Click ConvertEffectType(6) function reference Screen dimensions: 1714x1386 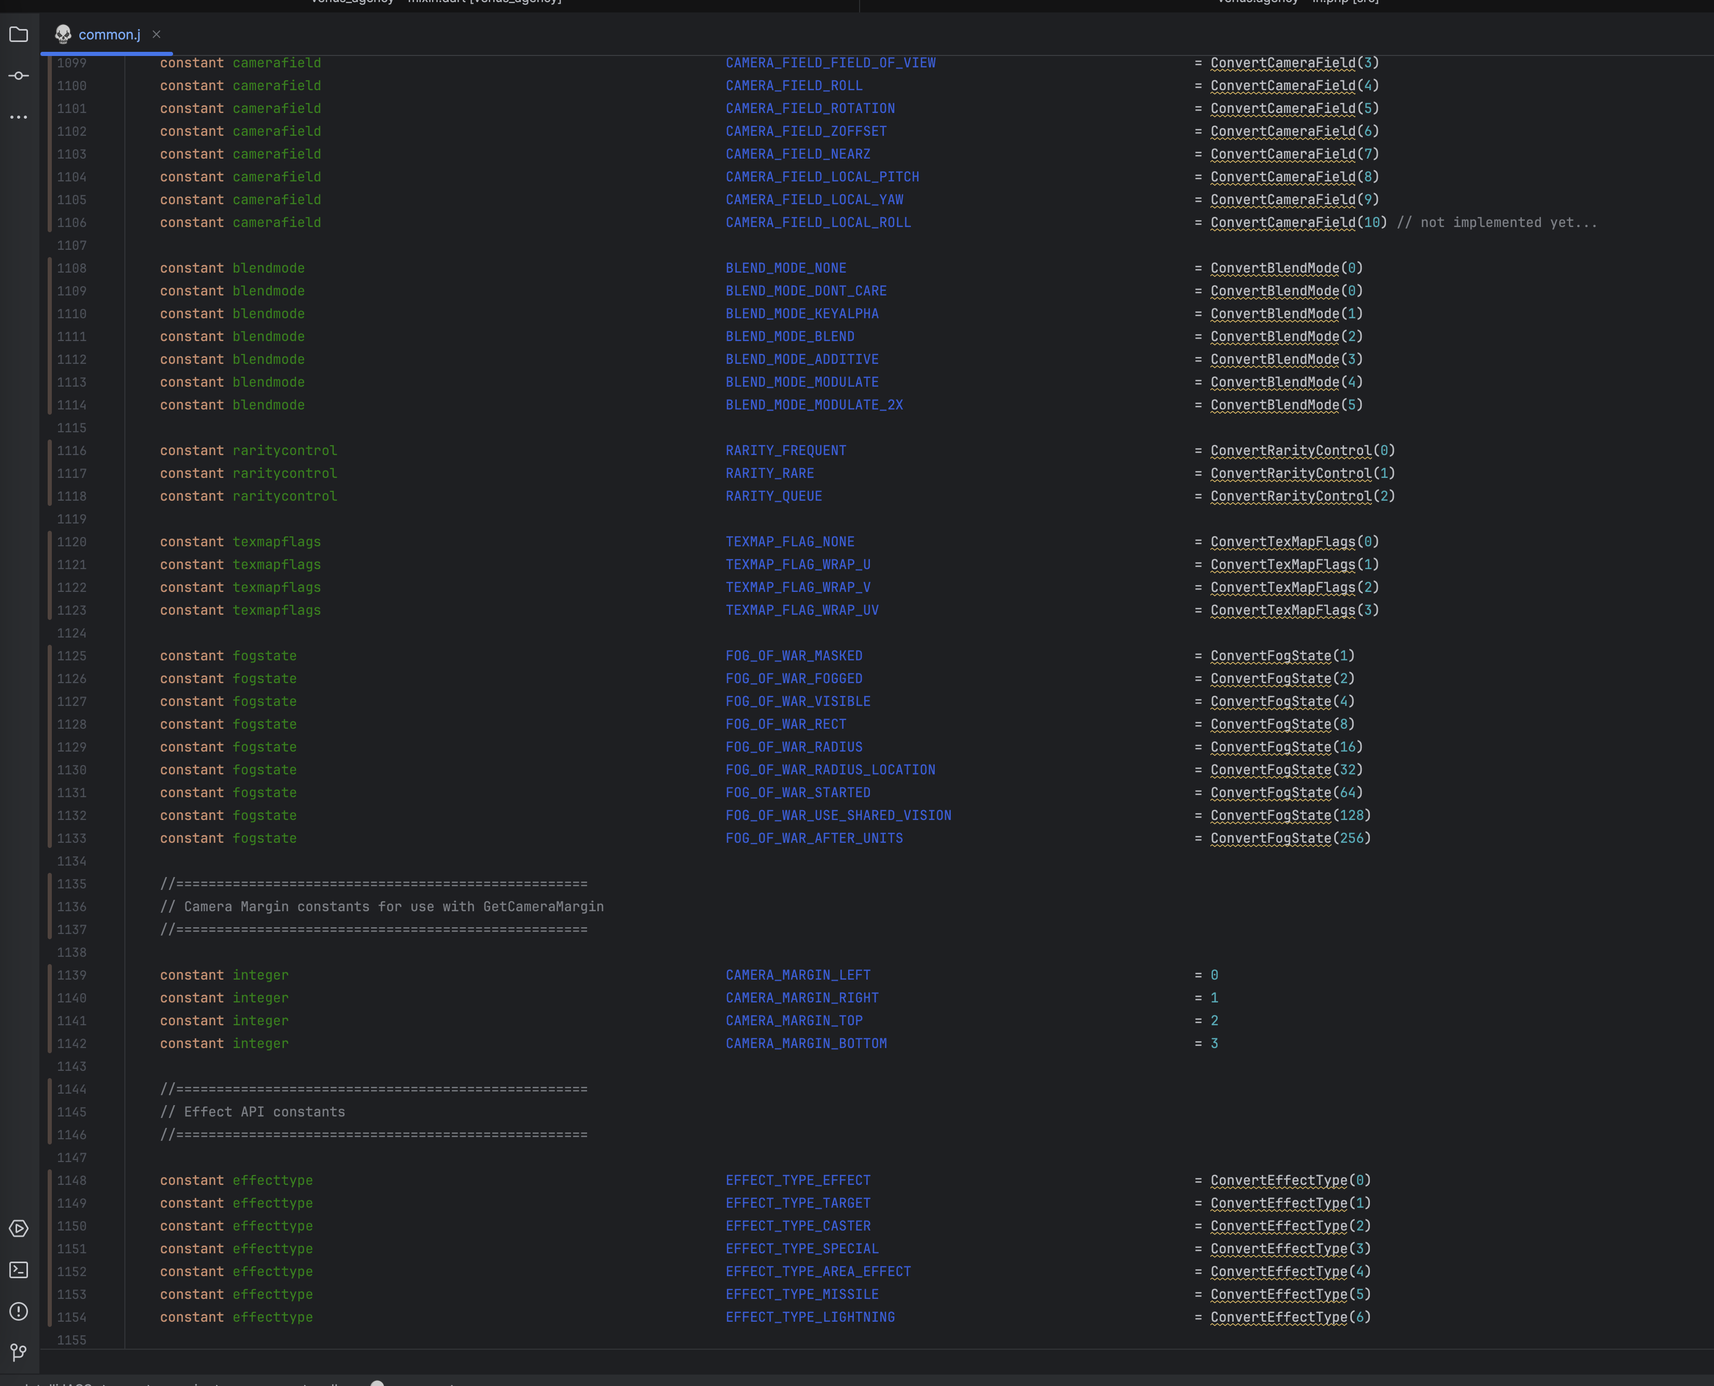coord(1278,1318)
